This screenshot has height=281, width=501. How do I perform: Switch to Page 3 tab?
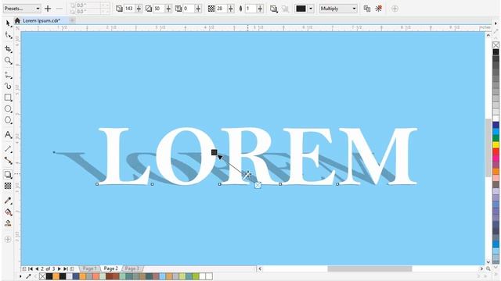(x=132, y=269)
